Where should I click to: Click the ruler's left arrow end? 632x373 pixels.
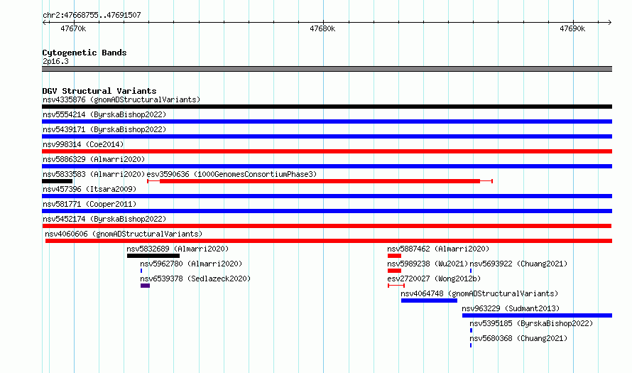(44, 23)
